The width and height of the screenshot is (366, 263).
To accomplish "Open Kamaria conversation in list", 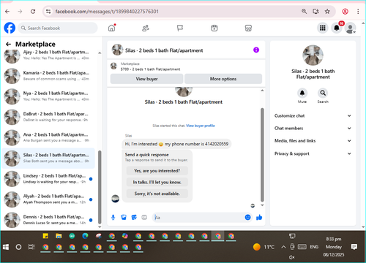I will [x=48, y=76].
